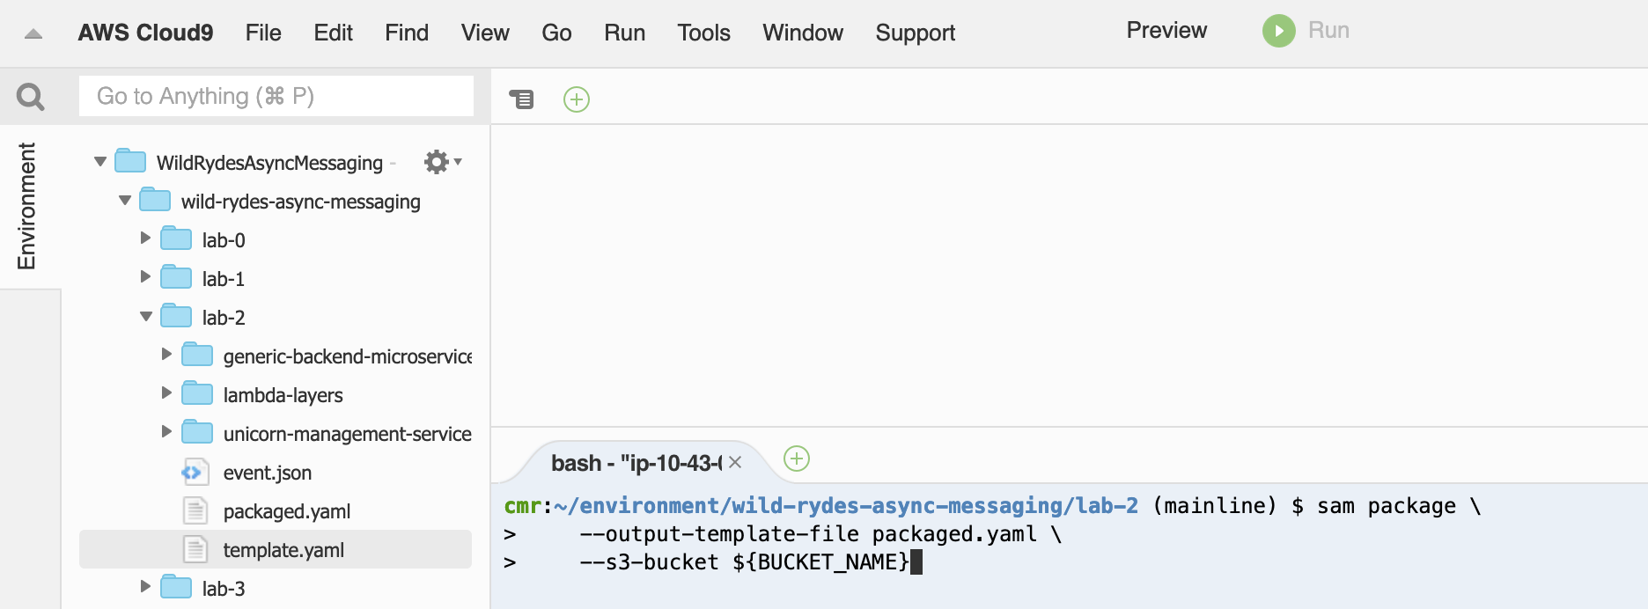Click the green Run play icon
Screen dimensions: 1648x609
[1278, 31]
